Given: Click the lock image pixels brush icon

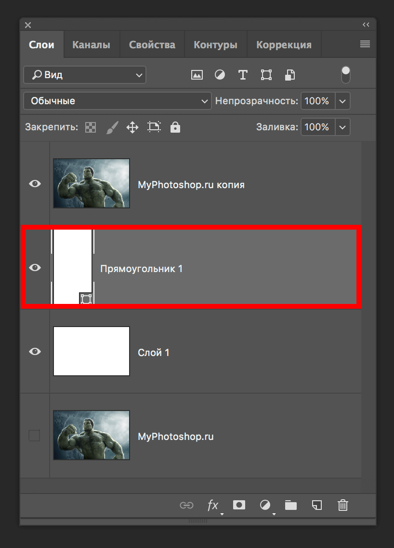Looking at the screenshot, I should [111, 127].
